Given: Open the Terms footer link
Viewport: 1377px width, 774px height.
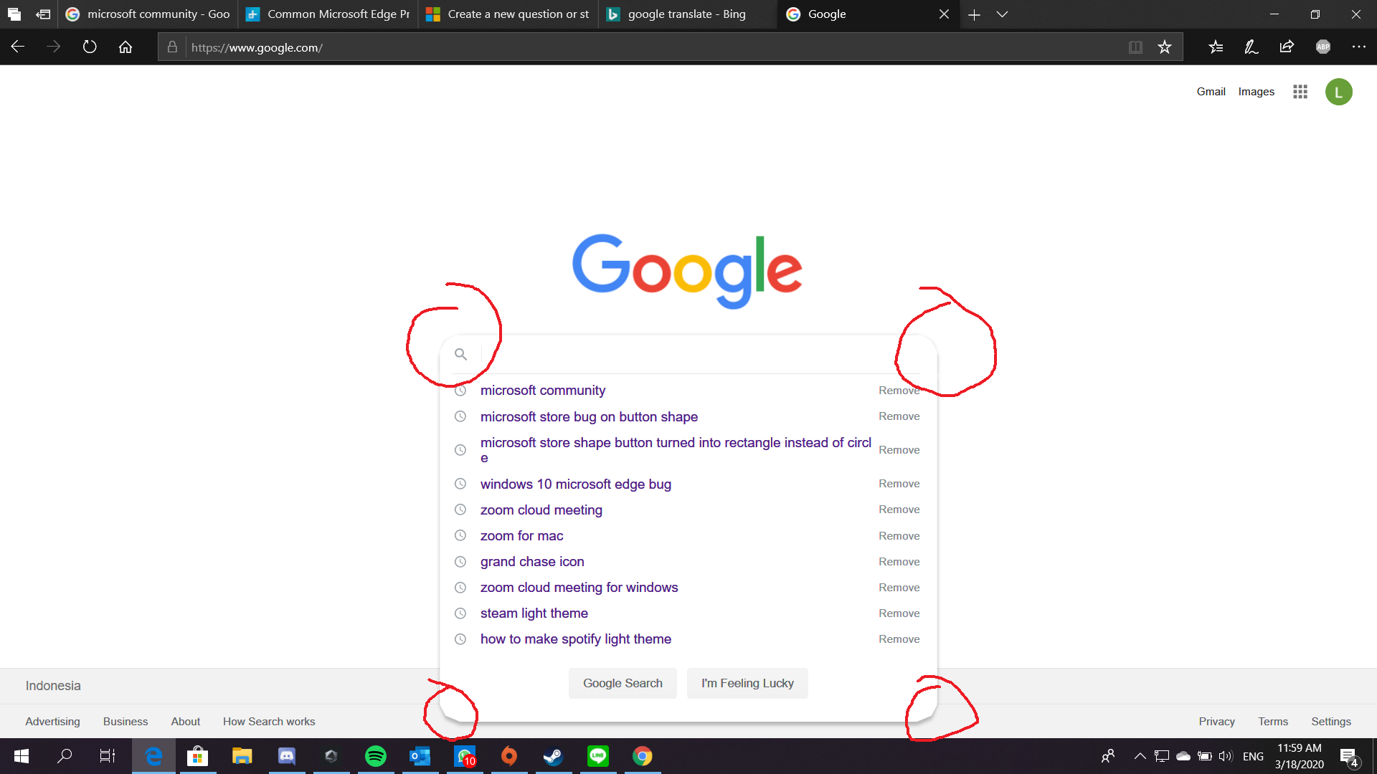Looking at the screenshot, I should click(x=1273, y=722).
